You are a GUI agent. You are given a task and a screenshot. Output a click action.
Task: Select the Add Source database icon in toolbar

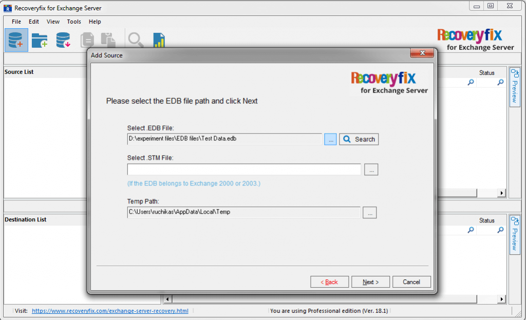click(16, 40)
